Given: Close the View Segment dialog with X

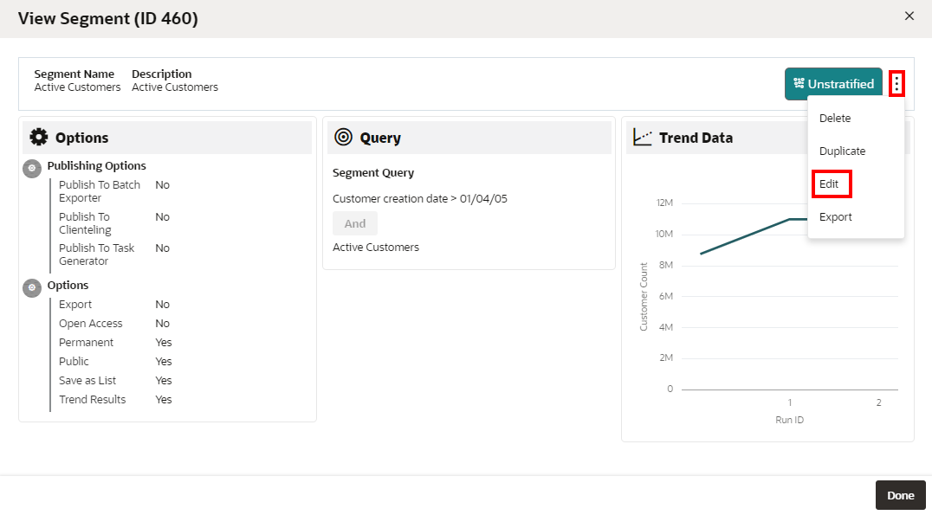Looking at the screenshot, I should [x=909, y=16].
